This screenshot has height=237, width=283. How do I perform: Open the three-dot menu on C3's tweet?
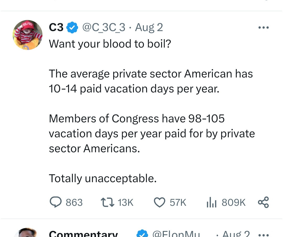point(263,28)
